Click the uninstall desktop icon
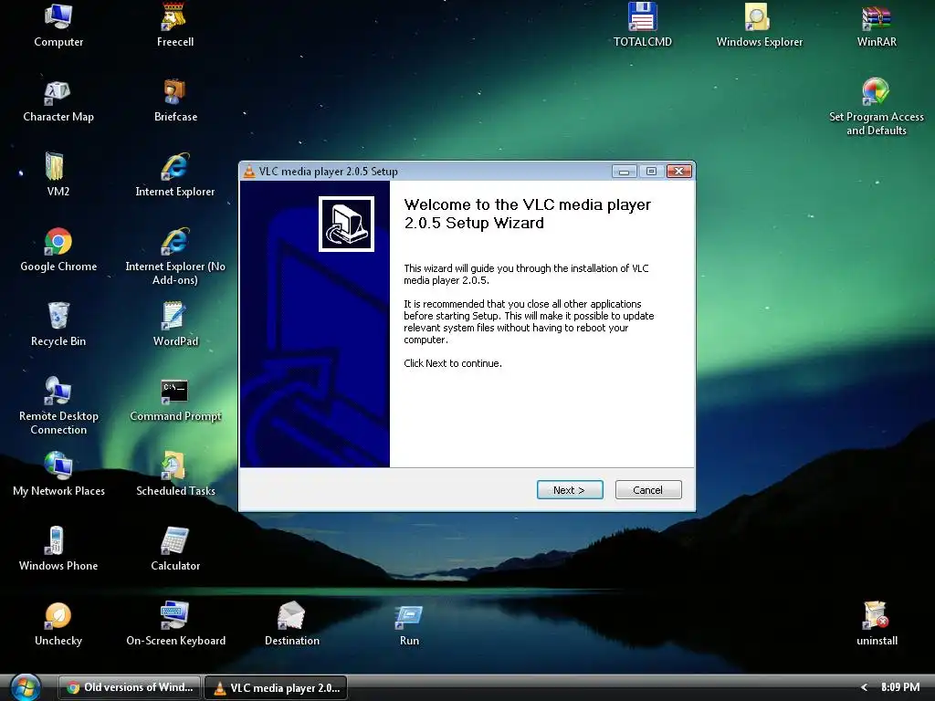Screen dimensions: 935x701 (x=876, y=624)
